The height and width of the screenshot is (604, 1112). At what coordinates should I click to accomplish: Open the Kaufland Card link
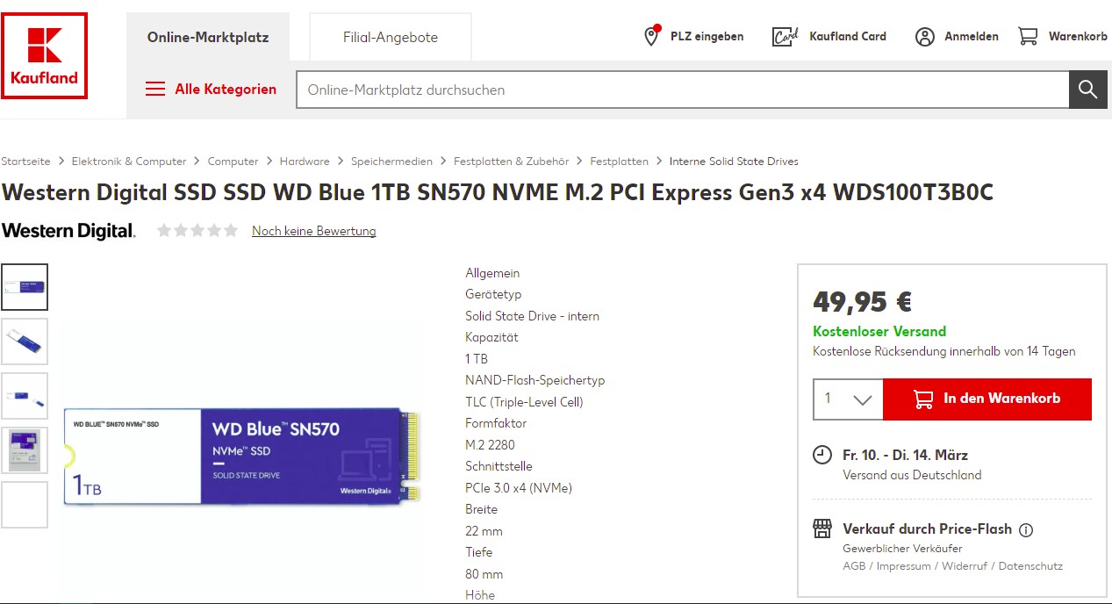(x=848, y=37)
